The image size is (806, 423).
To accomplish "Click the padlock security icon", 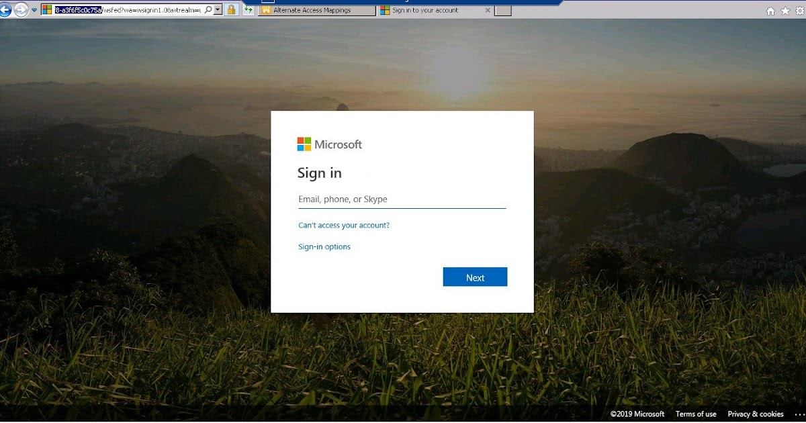I will (x=232, y=9).
